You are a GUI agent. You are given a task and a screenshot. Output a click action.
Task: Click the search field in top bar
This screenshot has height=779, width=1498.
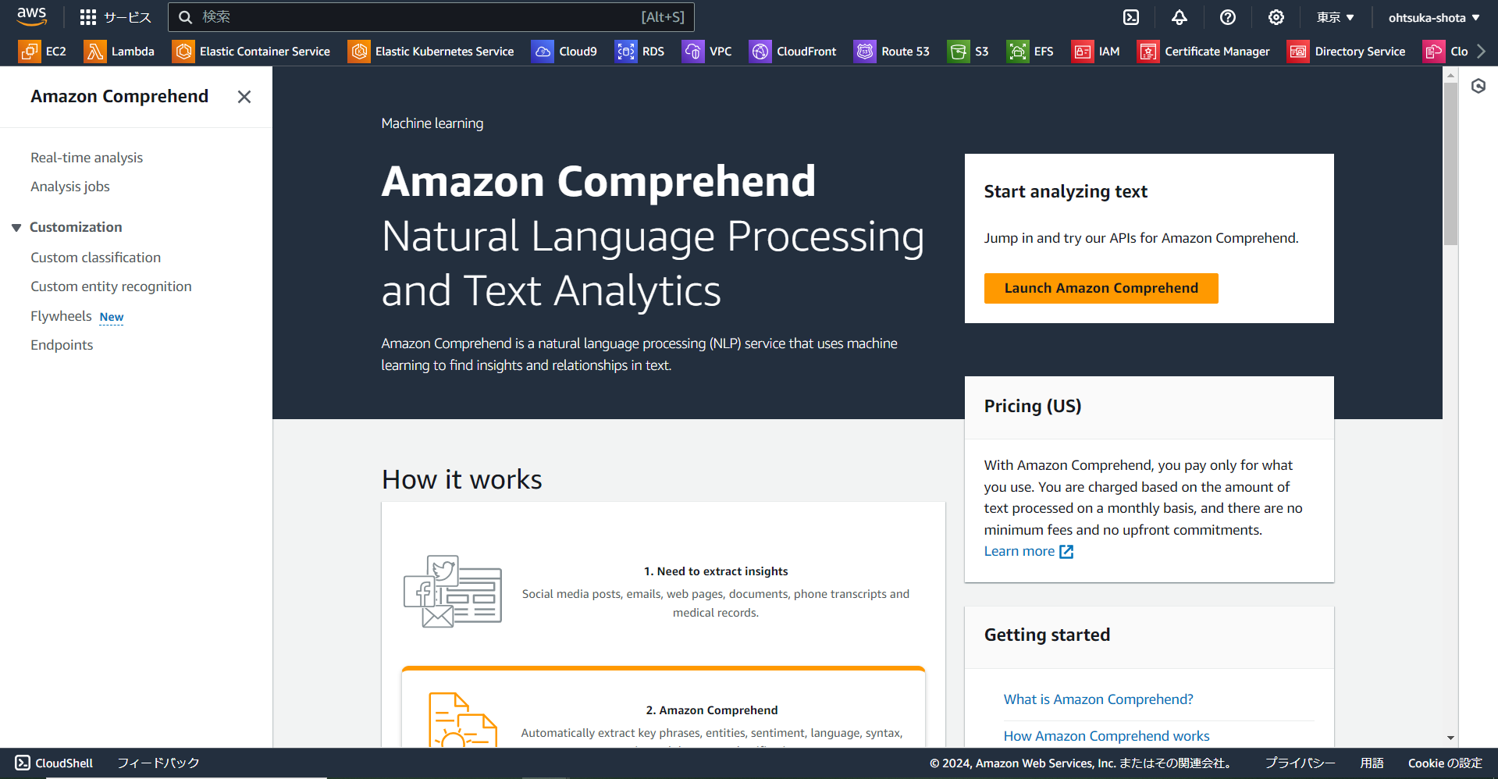click(431, 17)
